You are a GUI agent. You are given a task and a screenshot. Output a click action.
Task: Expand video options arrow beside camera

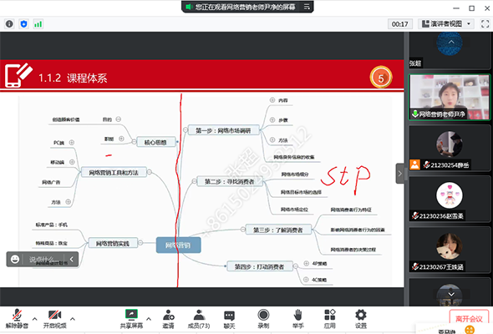tap(73, 319)
